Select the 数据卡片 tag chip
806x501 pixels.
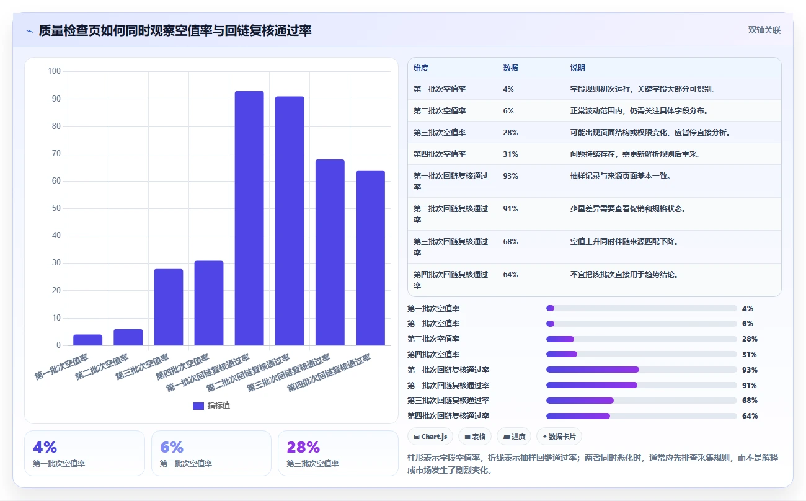tap(559, 437)
